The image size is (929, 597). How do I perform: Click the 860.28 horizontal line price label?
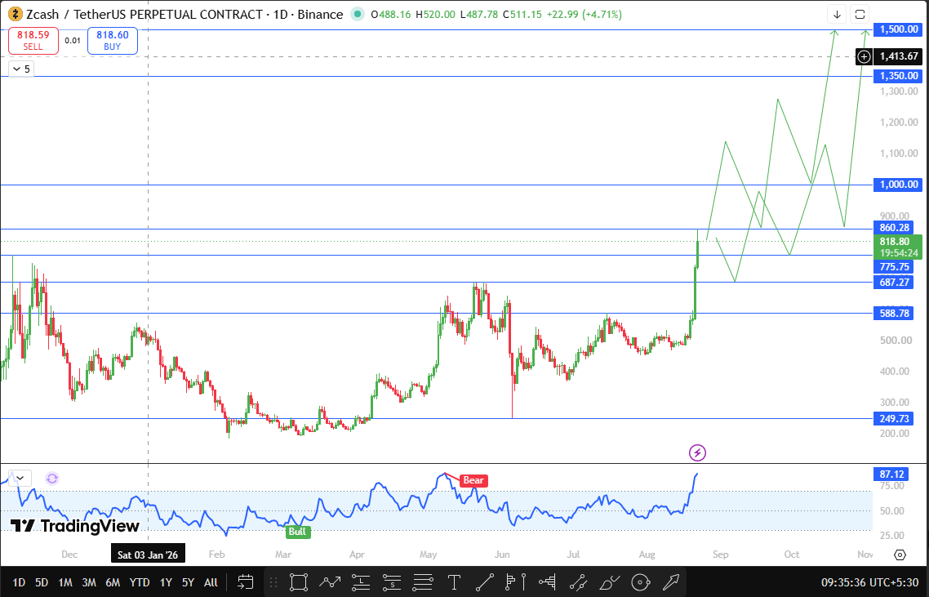pyautogui.click(x=894, y=228)
